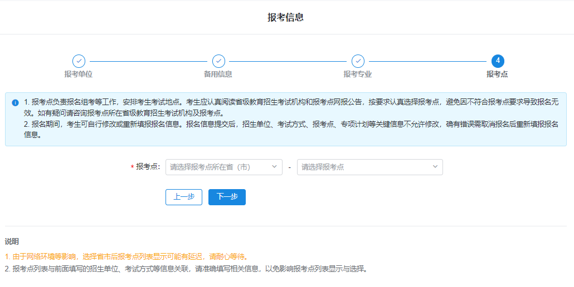Click the 报考单位 step checkmark icon
574x287 pixels.
coord(79,61)
